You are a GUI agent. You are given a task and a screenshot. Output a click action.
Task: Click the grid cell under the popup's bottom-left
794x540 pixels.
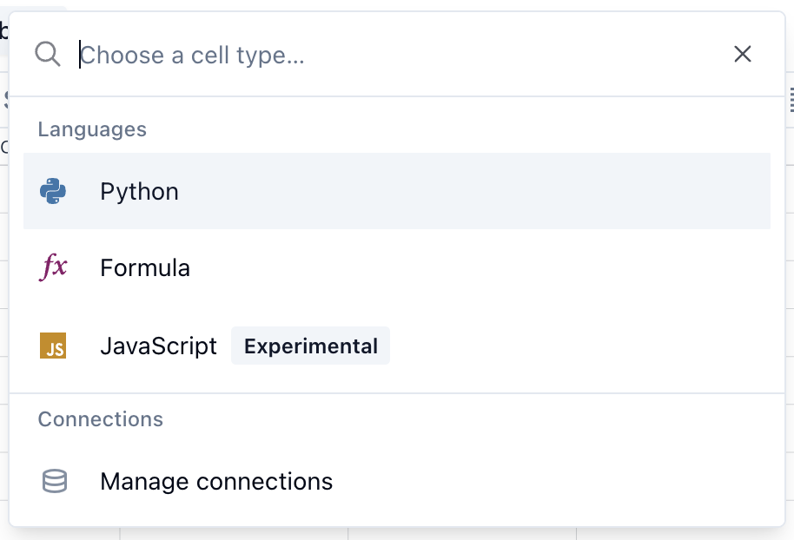coord(61,533)
